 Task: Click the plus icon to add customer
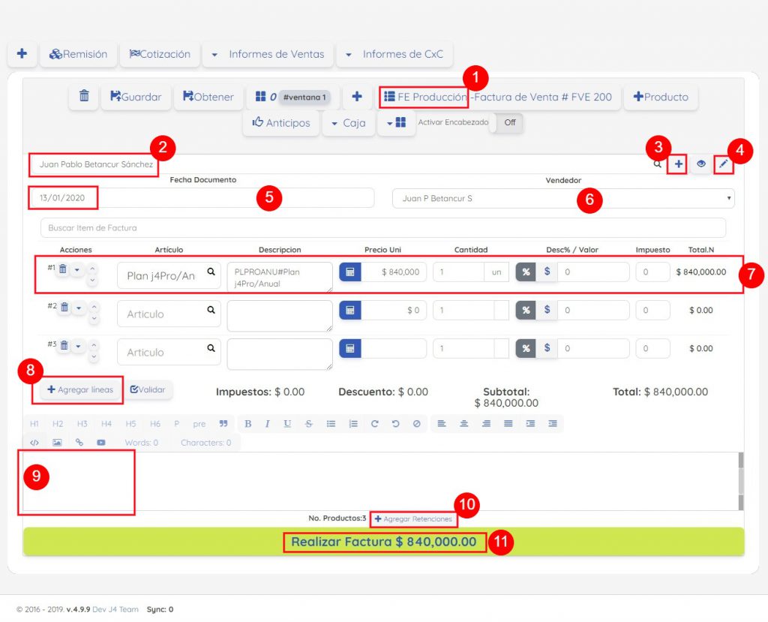point(678,164)
